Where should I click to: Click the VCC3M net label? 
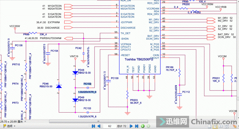[x=222, y=56]
